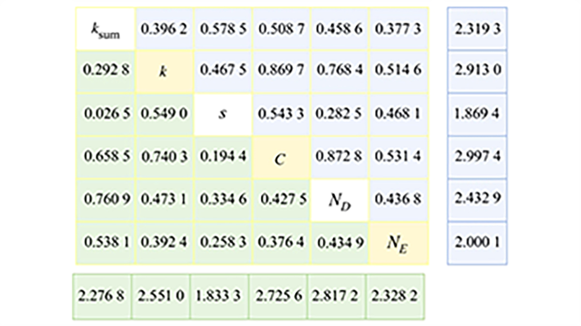Click the k_sum header cell
Viewport: 581px width, 326px height.
[105, 30]
